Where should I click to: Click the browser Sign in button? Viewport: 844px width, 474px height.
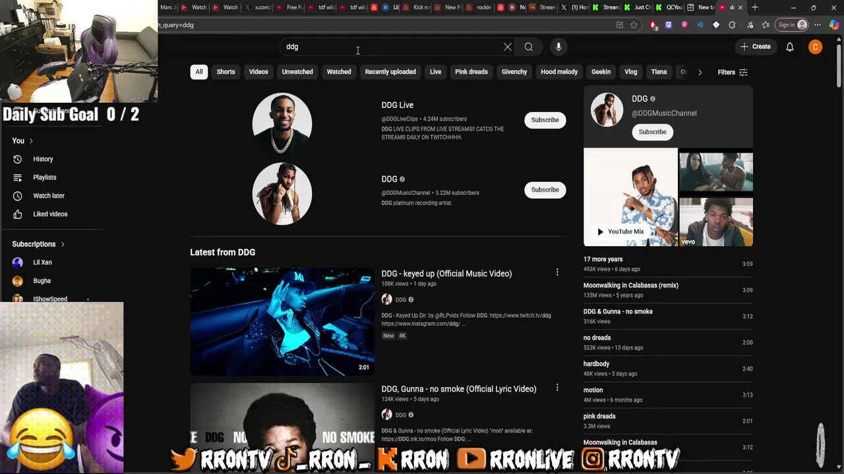pyautogui.click(x=792, y=25)
